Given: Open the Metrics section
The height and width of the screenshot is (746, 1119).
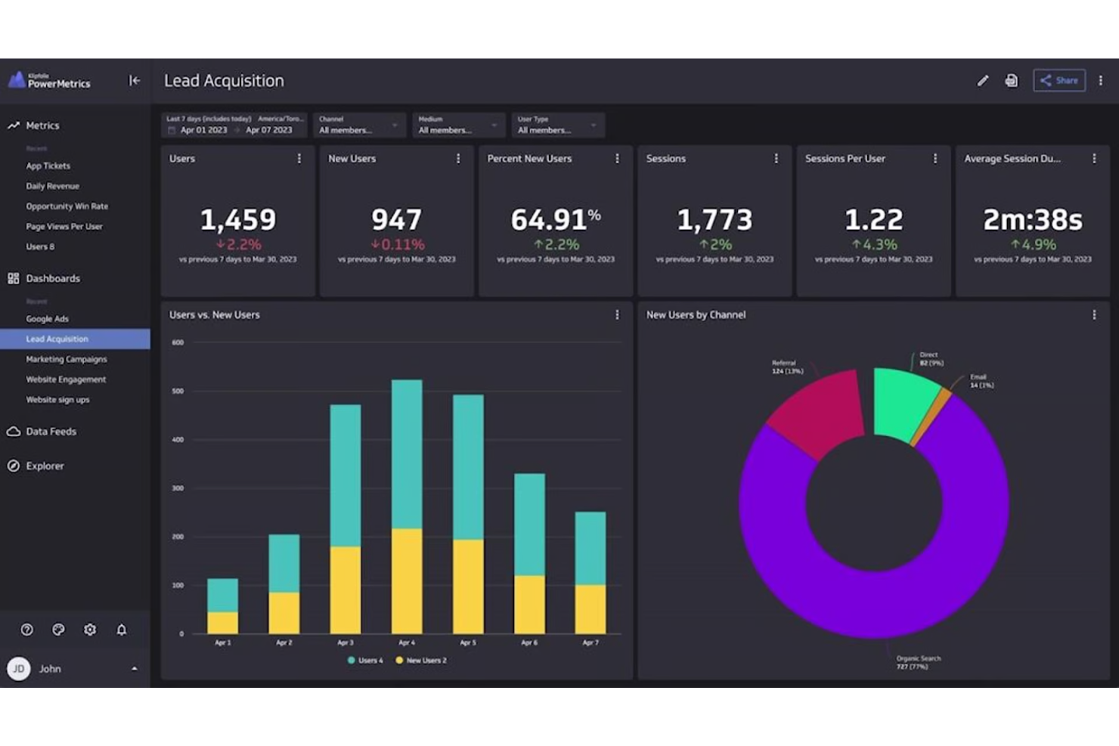Looking at the screenshot, I should (x=42, y=125).
